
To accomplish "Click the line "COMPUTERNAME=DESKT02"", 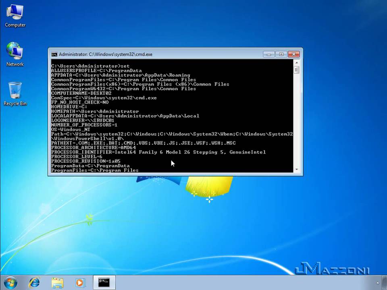I will tap(81, 93).
